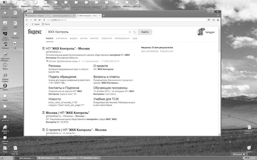Open the Почта bookmark on bookmarks bar

[46, 24]
